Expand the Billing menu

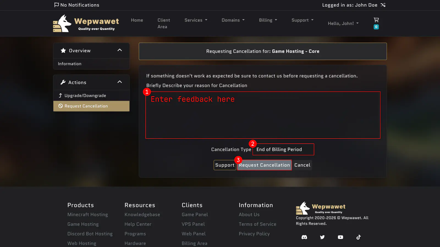click(268, 20)
